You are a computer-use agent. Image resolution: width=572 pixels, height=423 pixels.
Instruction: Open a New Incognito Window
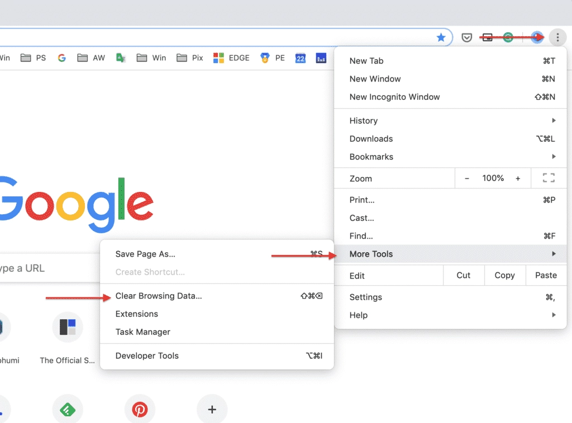tap(394, 97)
